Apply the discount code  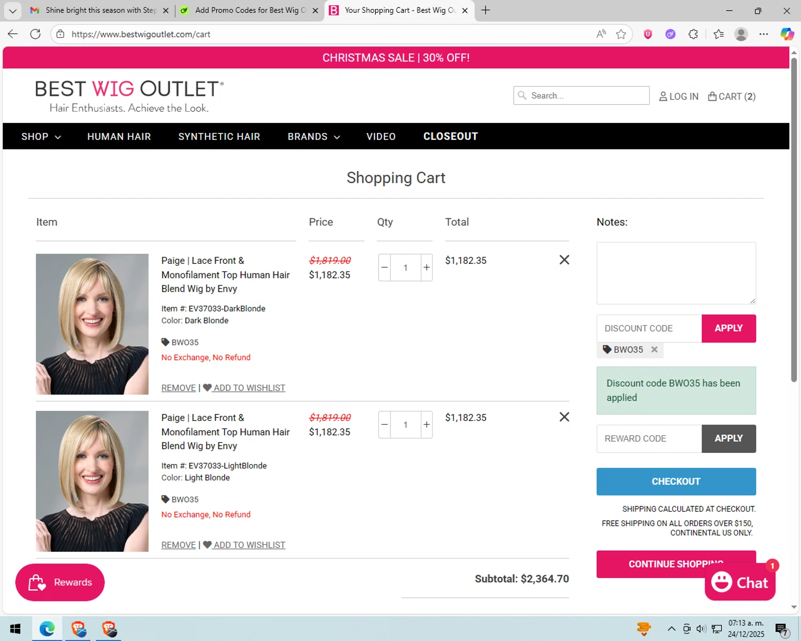[x=728, y=329]
